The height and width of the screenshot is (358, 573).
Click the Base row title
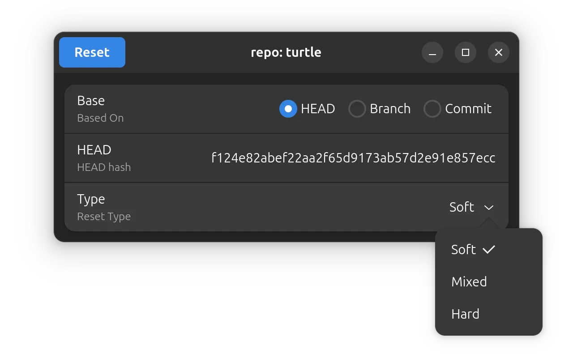[91, 101]
